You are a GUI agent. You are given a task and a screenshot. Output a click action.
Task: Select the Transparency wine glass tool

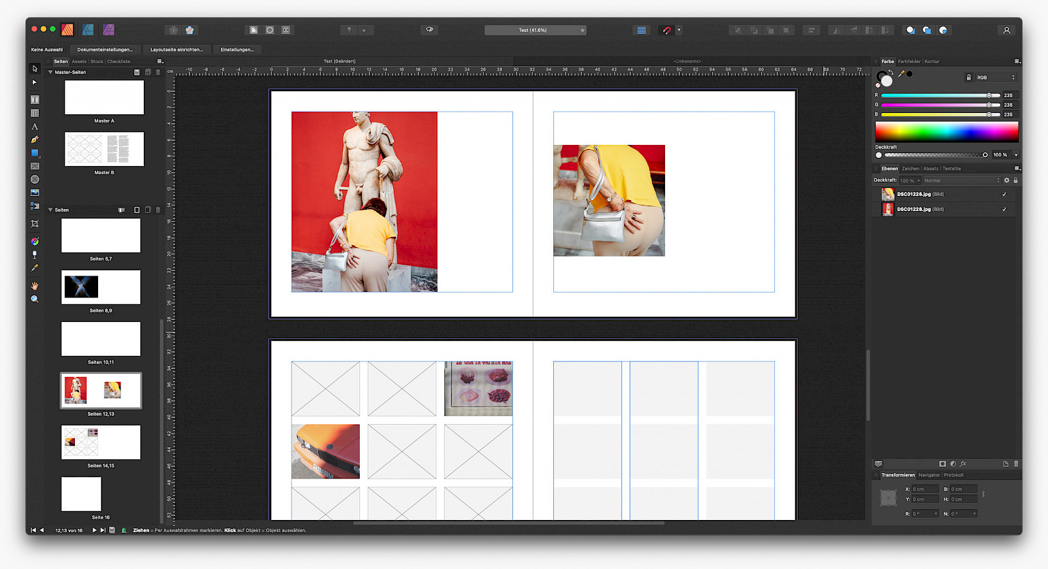click(x=35, y=255)
